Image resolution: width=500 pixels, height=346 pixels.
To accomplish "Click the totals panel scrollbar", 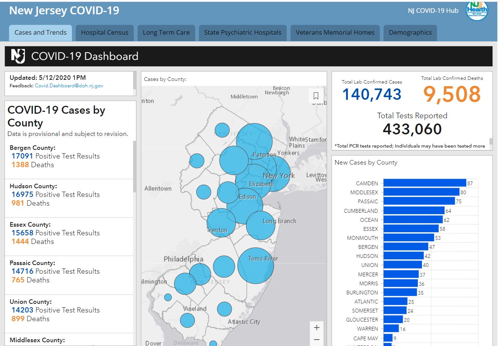I will 491,142.
